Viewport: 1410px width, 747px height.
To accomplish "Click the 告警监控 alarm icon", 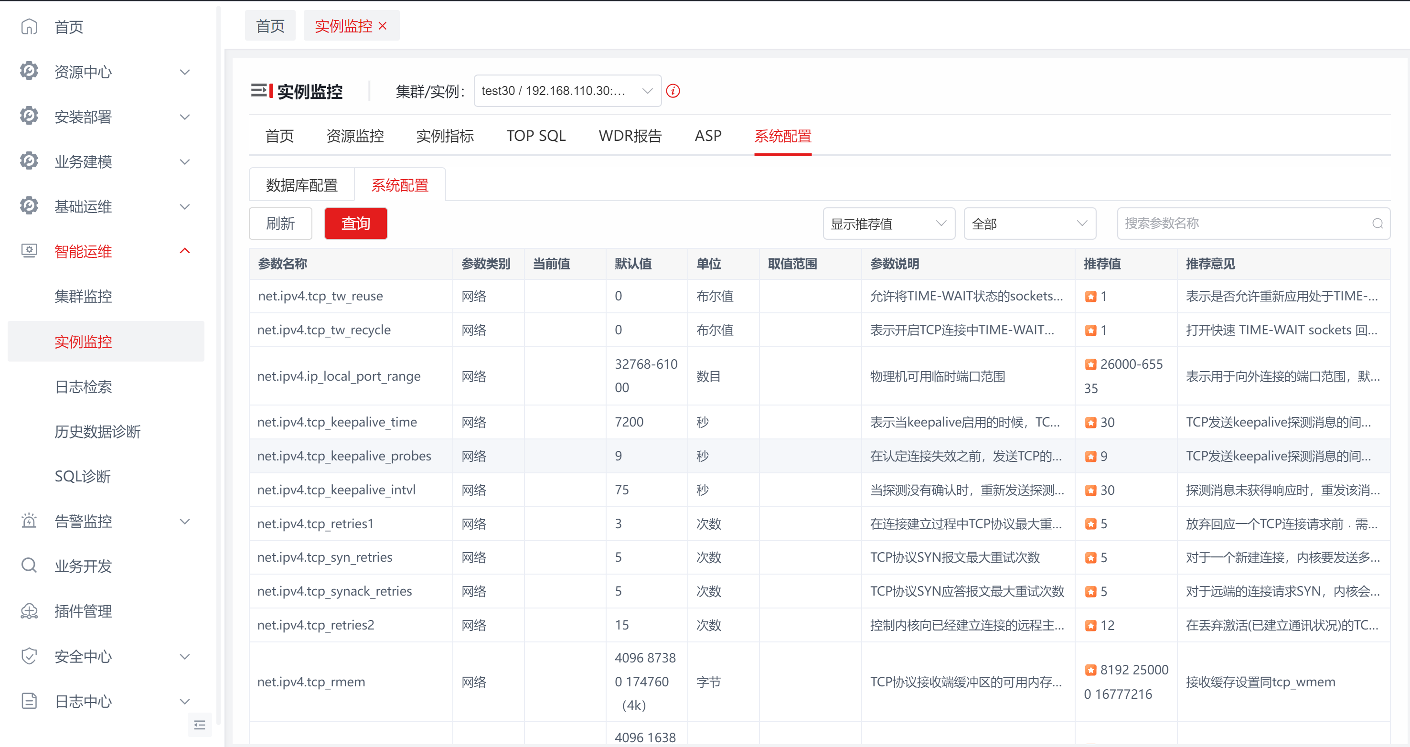I will [x=29, y=521].
